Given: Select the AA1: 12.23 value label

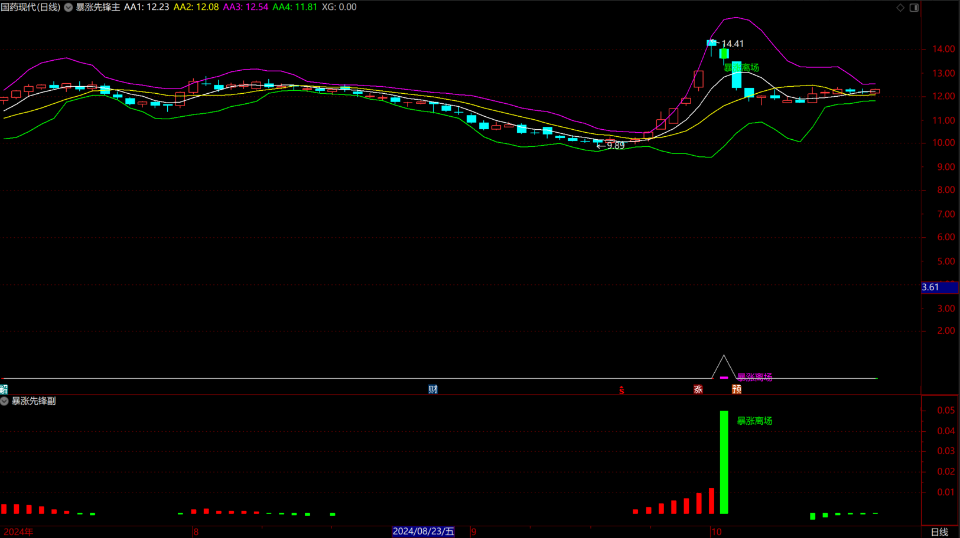Looking at the screenshot, I should point(147,7).
